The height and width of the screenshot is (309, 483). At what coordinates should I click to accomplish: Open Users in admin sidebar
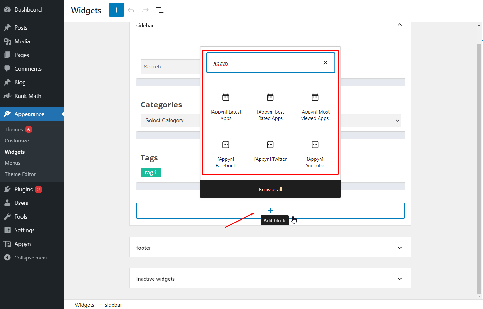32,203
